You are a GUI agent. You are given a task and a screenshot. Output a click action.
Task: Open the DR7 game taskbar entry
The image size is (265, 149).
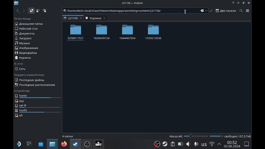[x=99, y=144]
